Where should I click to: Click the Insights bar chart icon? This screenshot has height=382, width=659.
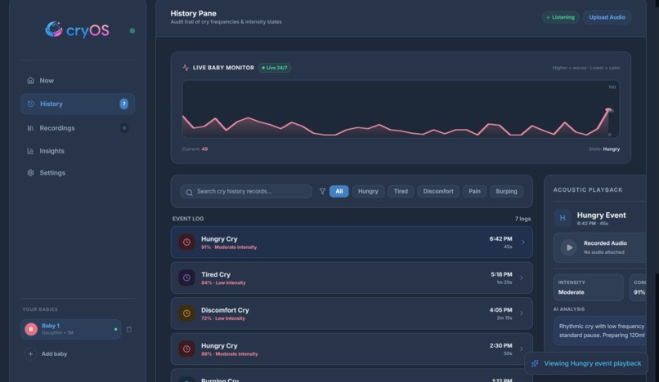[31, 151]
